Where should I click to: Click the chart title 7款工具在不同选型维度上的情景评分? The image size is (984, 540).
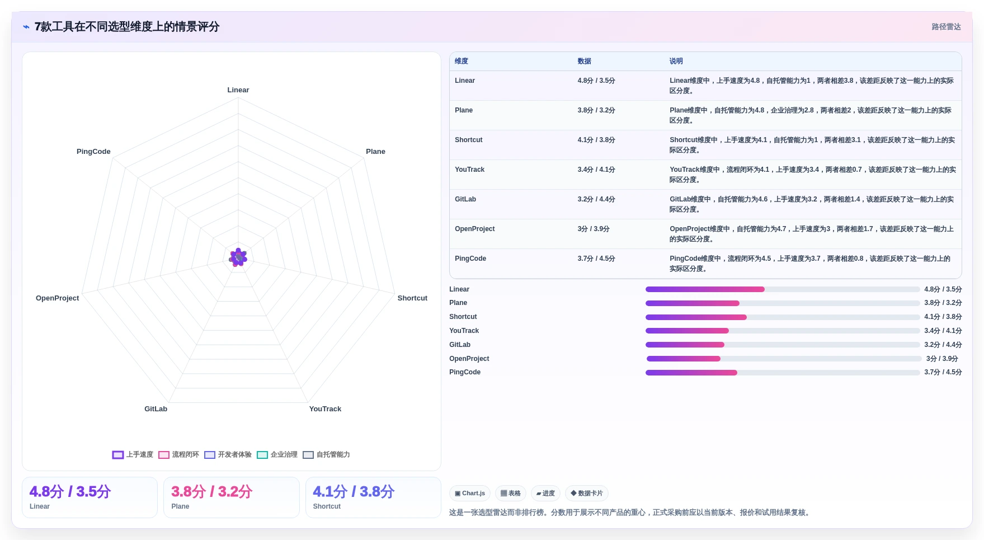(x=127, y=27)
